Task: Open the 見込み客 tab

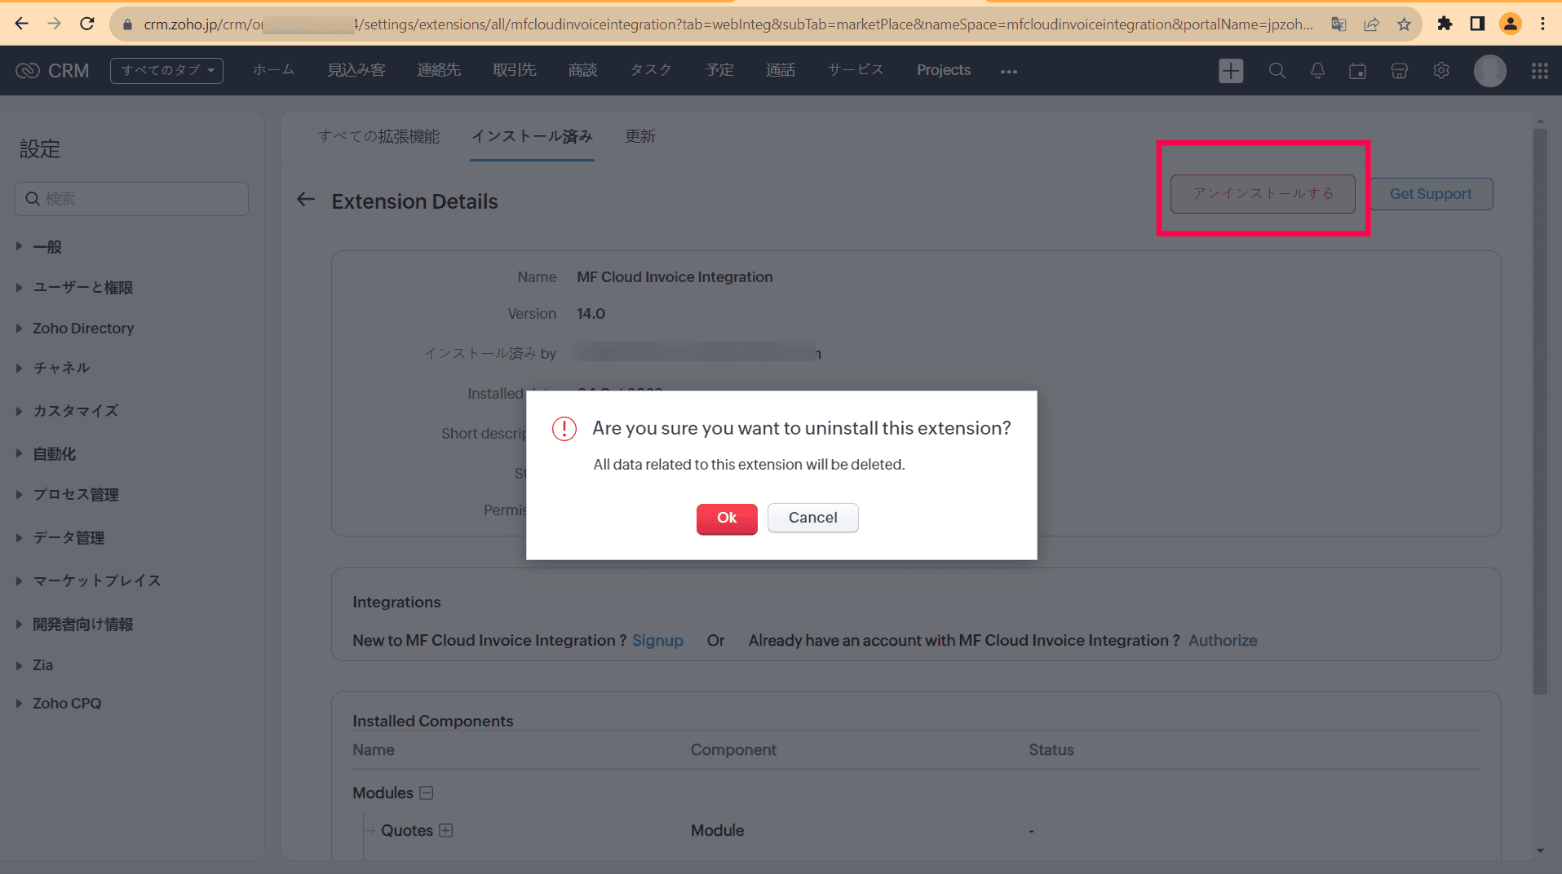Action: tap(356, 70)
